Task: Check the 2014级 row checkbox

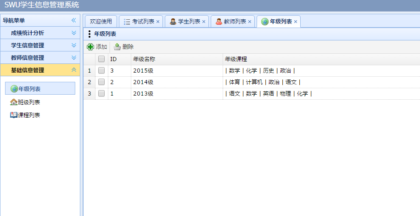Action: [101, 82]
